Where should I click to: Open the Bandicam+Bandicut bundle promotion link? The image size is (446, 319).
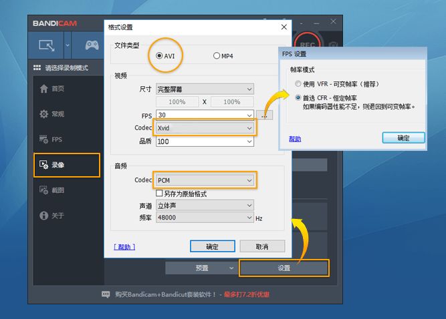[x=192, y=294]
